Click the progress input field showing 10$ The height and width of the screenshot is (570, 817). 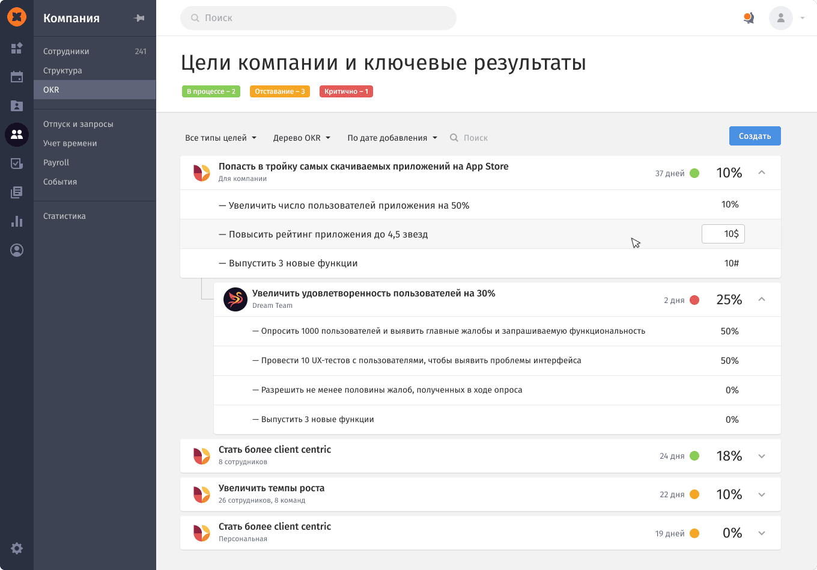723,234
